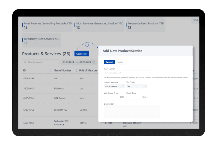Focus the Wholesale Price field
The image size is (217, 145).
(x=115, y=97)
